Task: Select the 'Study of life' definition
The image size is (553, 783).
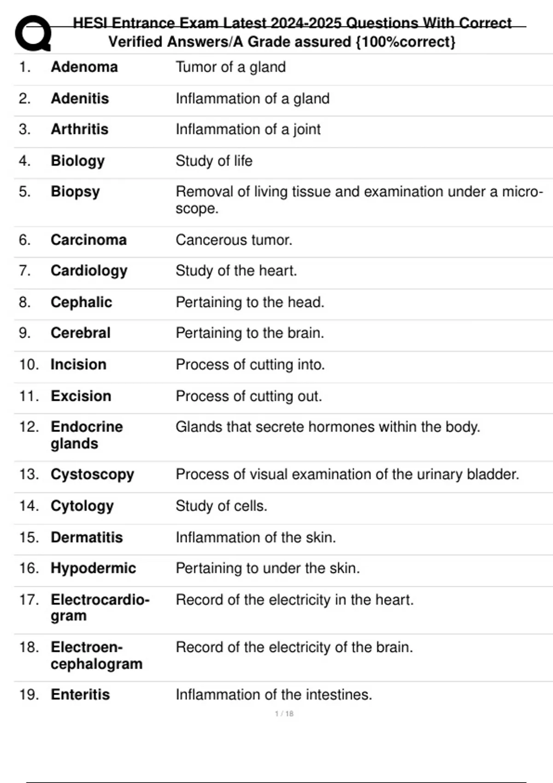Action: coord(214,161)
